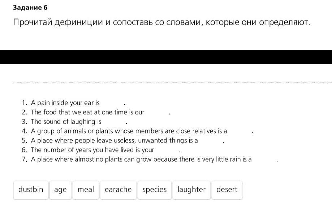Click blank after 'unwanted things is a'
Image resolution: width=332 pixels, height=209 pixels.
click(211, 141)
